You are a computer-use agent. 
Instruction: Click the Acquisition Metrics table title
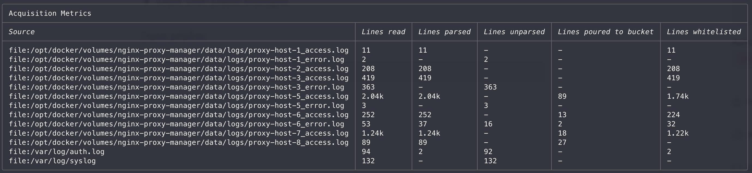(x=50, y=13)
